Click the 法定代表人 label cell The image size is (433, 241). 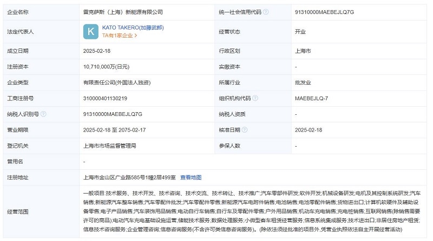pos(41,32)
